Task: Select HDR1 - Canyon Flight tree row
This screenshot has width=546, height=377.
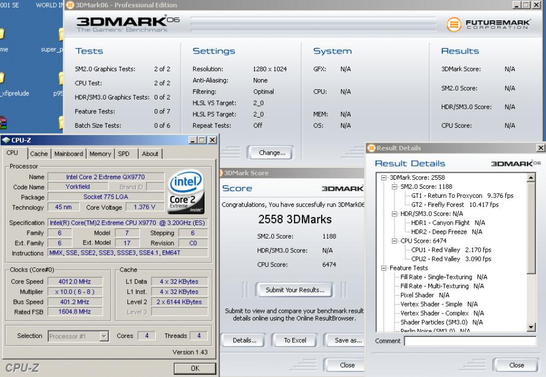Action: [448, 223]
